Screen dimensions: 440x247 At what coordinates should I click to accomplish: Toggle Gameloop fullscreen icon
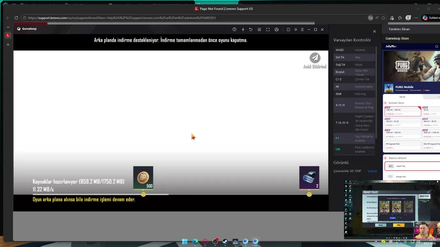pyautogui.click(x=268, y=30)
